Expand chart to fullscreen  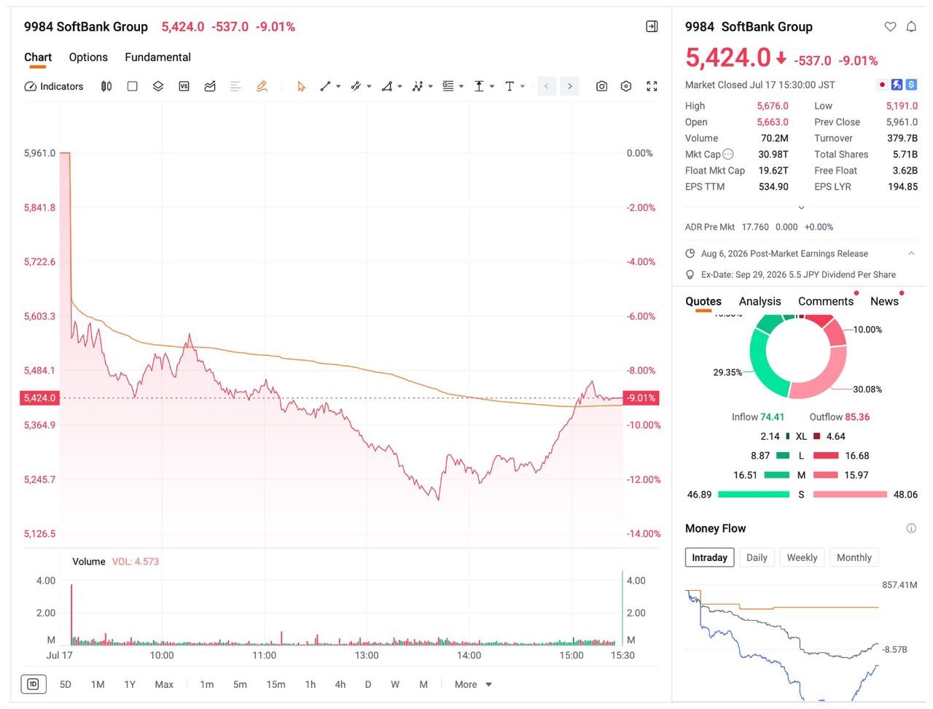click(x=652, y=86)
